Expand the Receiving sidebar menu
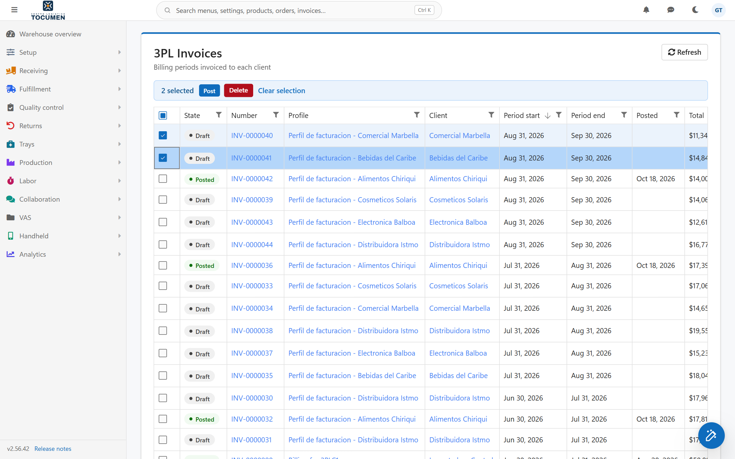The image size is (735, 459). 63,71
